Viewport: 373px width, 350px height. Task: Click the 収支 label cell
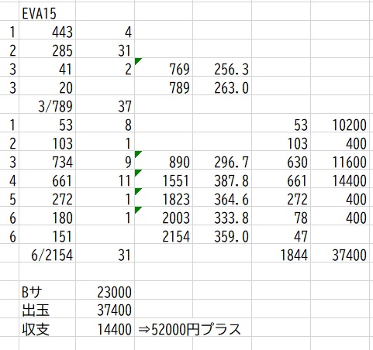(47, 328)
